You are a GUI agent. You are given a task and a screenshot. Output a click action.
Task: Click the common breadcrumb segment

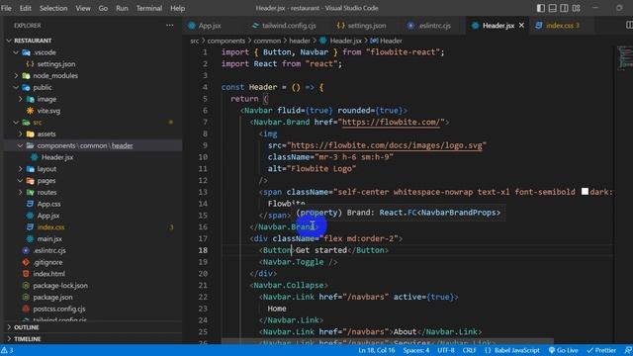pyautogui.click(x=267, y=41)
